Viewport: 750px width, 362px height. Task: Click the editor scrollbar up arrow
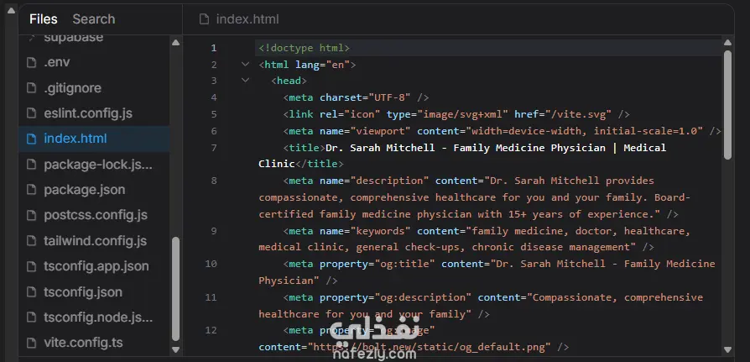[x=727, y=43]
